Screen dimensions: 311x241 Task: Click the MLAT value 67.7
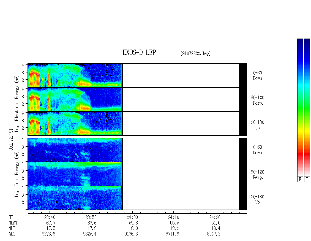(51, 223)
